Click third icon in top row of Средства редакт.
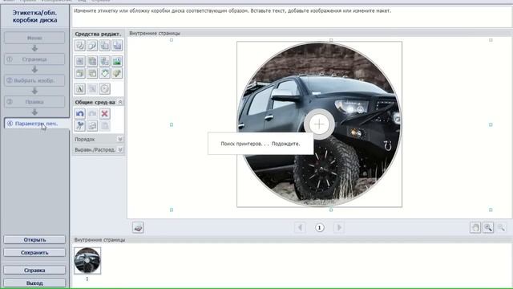This screenshot has height=289, width=513. coord(105,45)
